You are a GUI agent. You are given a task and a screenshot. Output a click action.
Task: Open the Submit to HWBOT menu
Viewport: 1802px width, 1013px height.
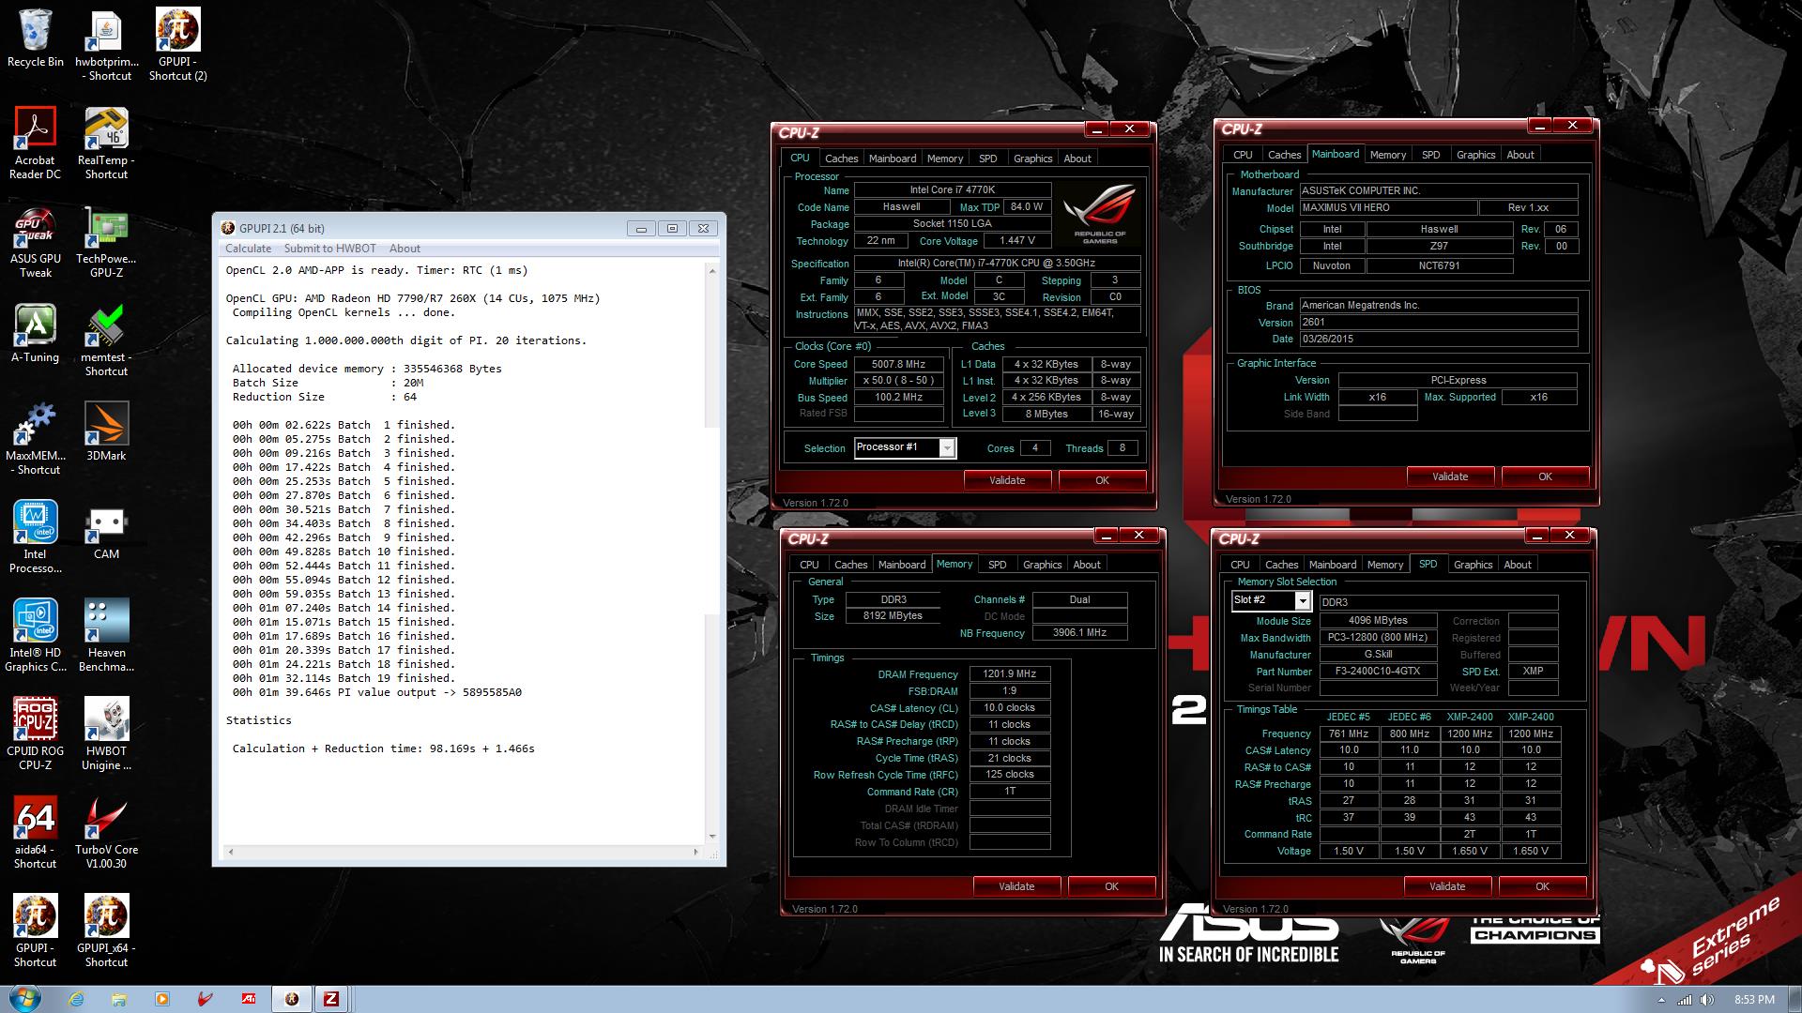click(x=330, y=249)
